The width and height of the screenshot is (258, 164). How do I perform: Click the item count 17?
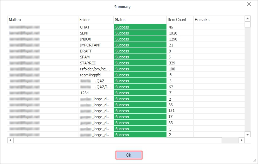pyautogui.click(x=170, y=116)
